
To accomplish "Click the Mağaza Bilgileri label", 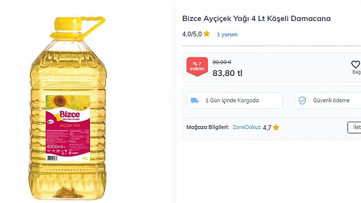I will tap(208, 127).
